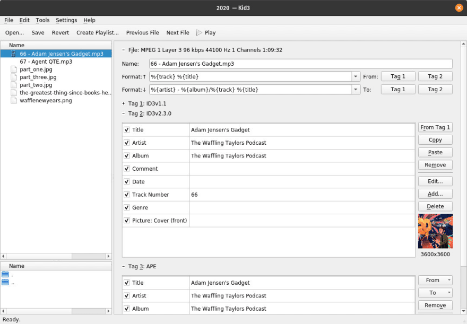Screen dimensions: 467x324
Task: Click To: Tag 1 button
Action: click(398, 89)
